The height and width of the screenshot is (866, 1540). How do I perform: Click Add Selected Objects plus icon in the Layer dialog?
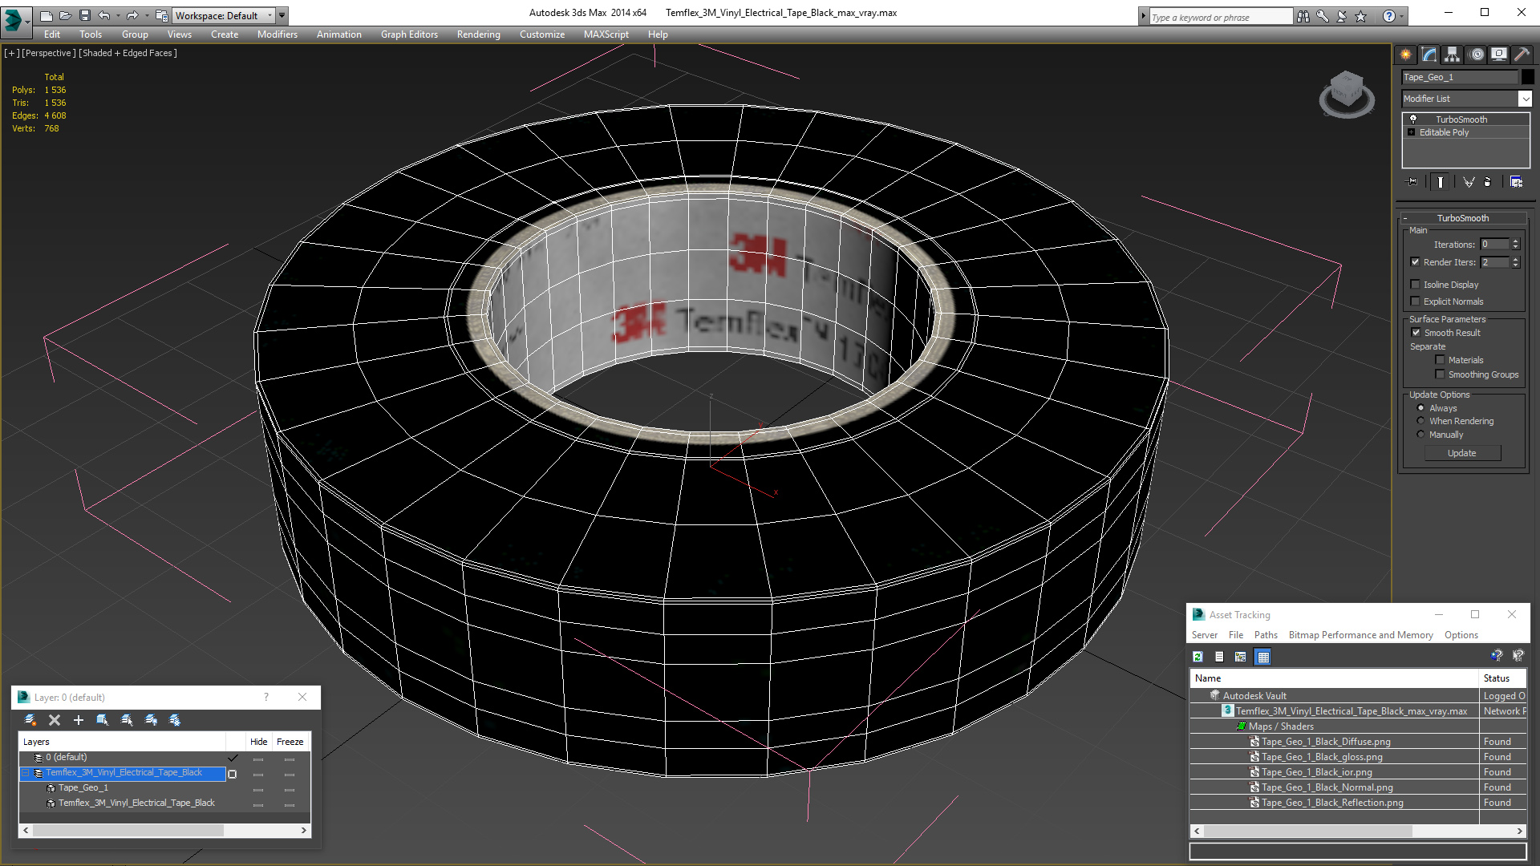(79, 720)
